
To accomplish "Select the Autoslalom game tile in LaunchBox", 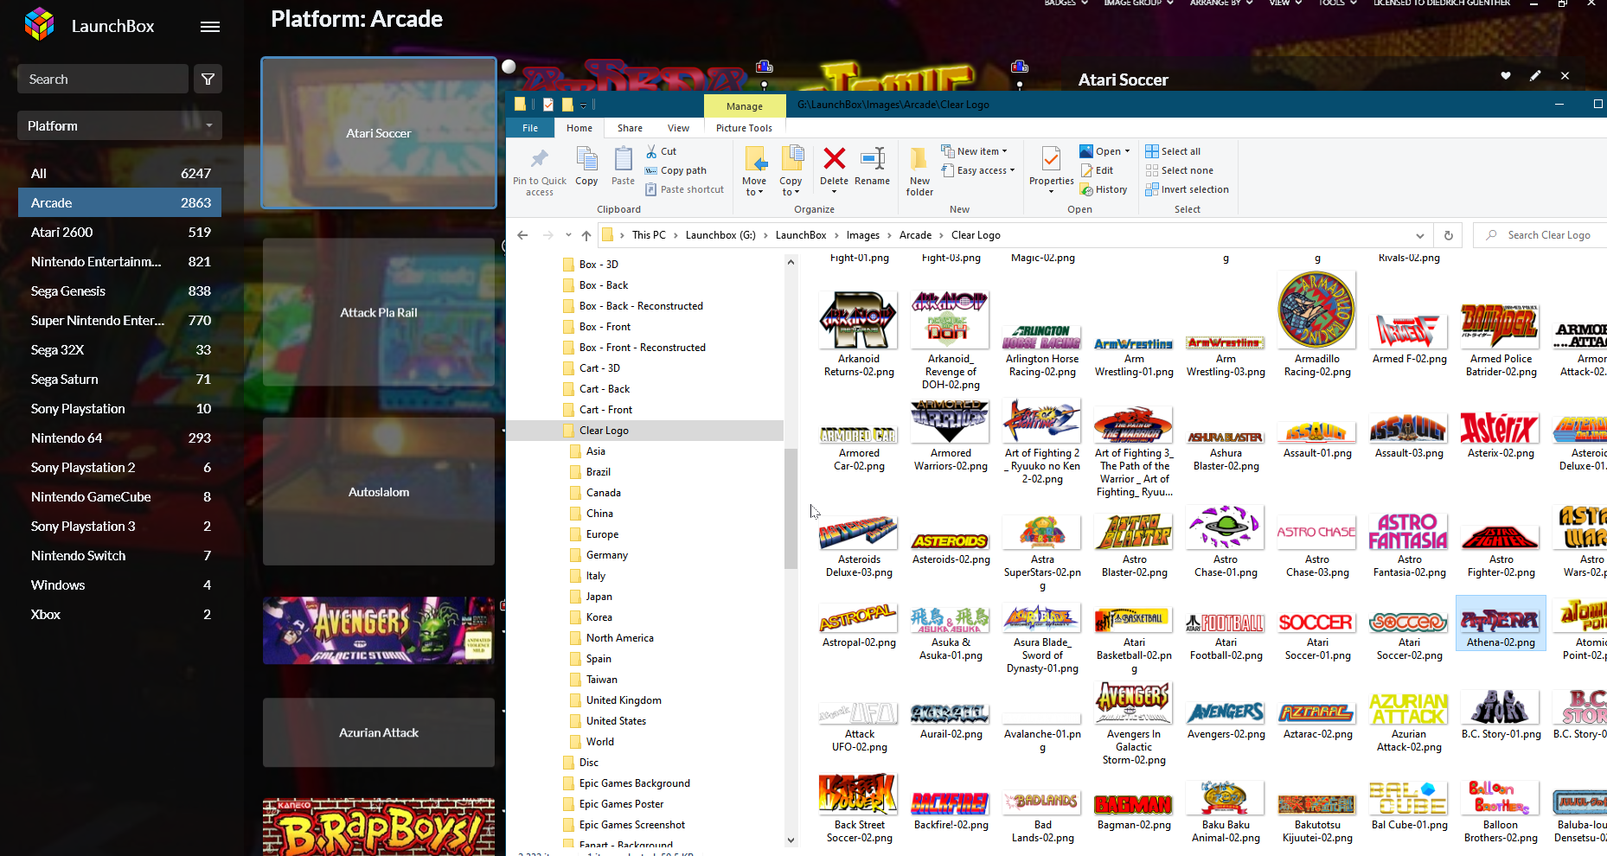I will click(379, 491).
